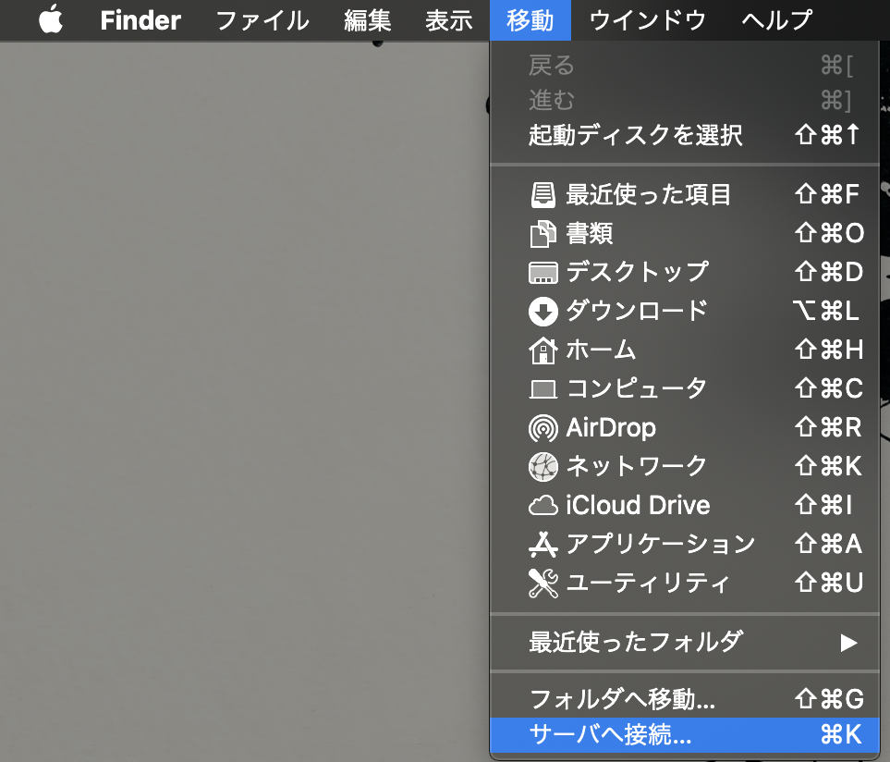The width and height of the screenshot is (890, 762).
Task: Open the 表示 menu
Action: coord(448,21)
